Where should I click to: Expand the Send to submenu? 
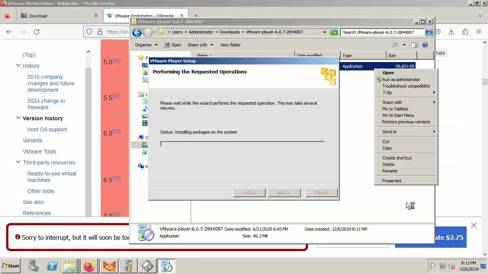pos(406,132)
